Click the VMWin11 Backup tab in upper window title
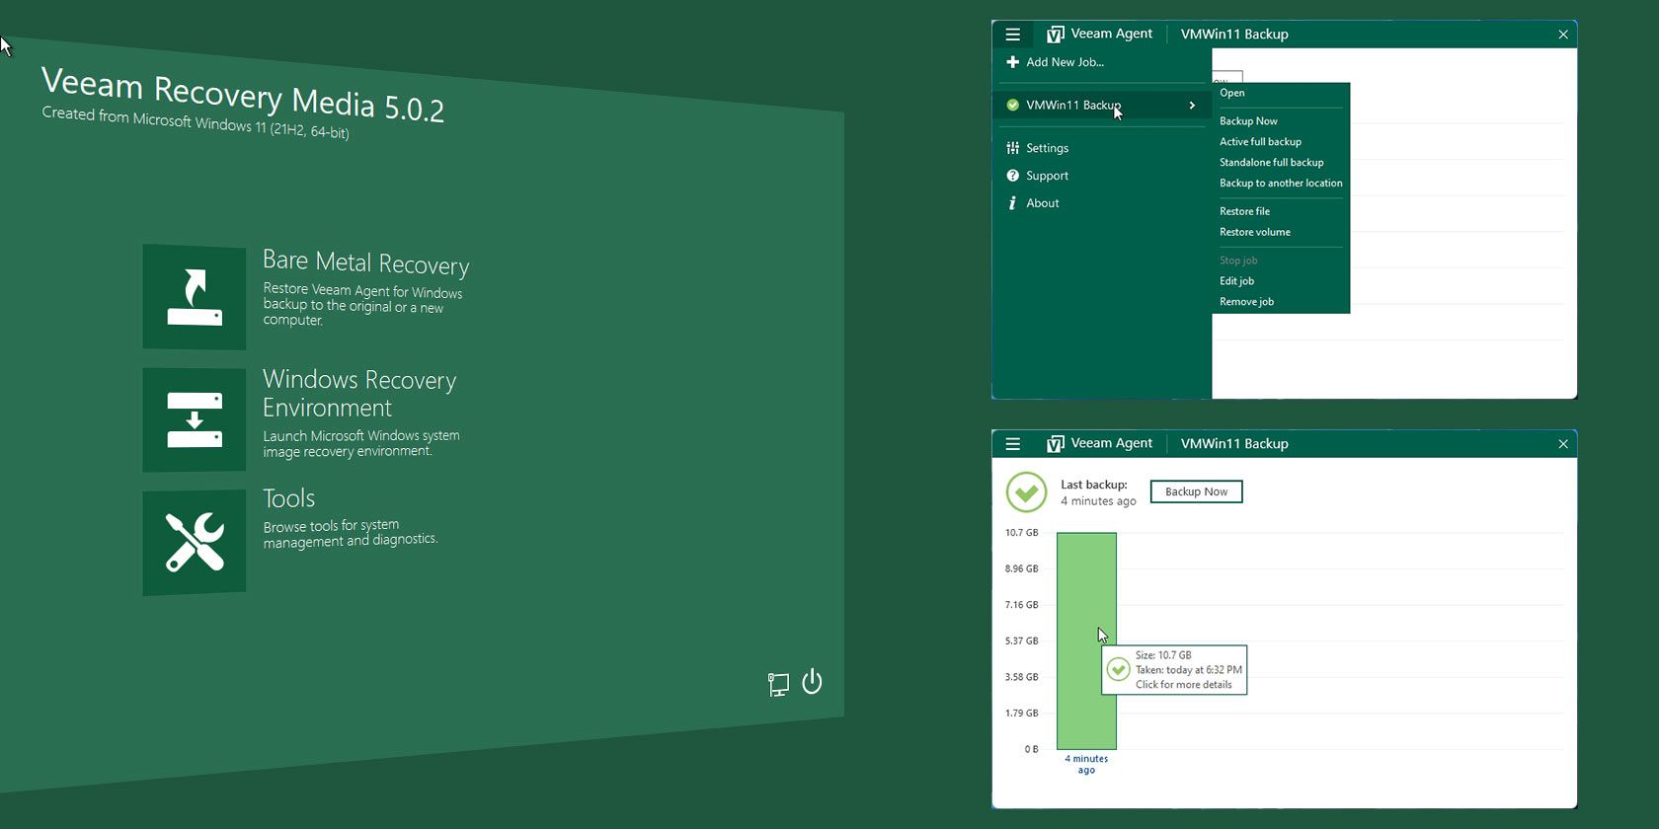Viewport: 1659px width, 829px height. click(1234, 35)
